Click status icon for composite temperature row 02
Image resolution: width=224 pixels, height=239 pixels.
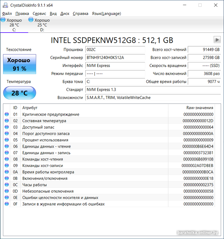point(7,121)
